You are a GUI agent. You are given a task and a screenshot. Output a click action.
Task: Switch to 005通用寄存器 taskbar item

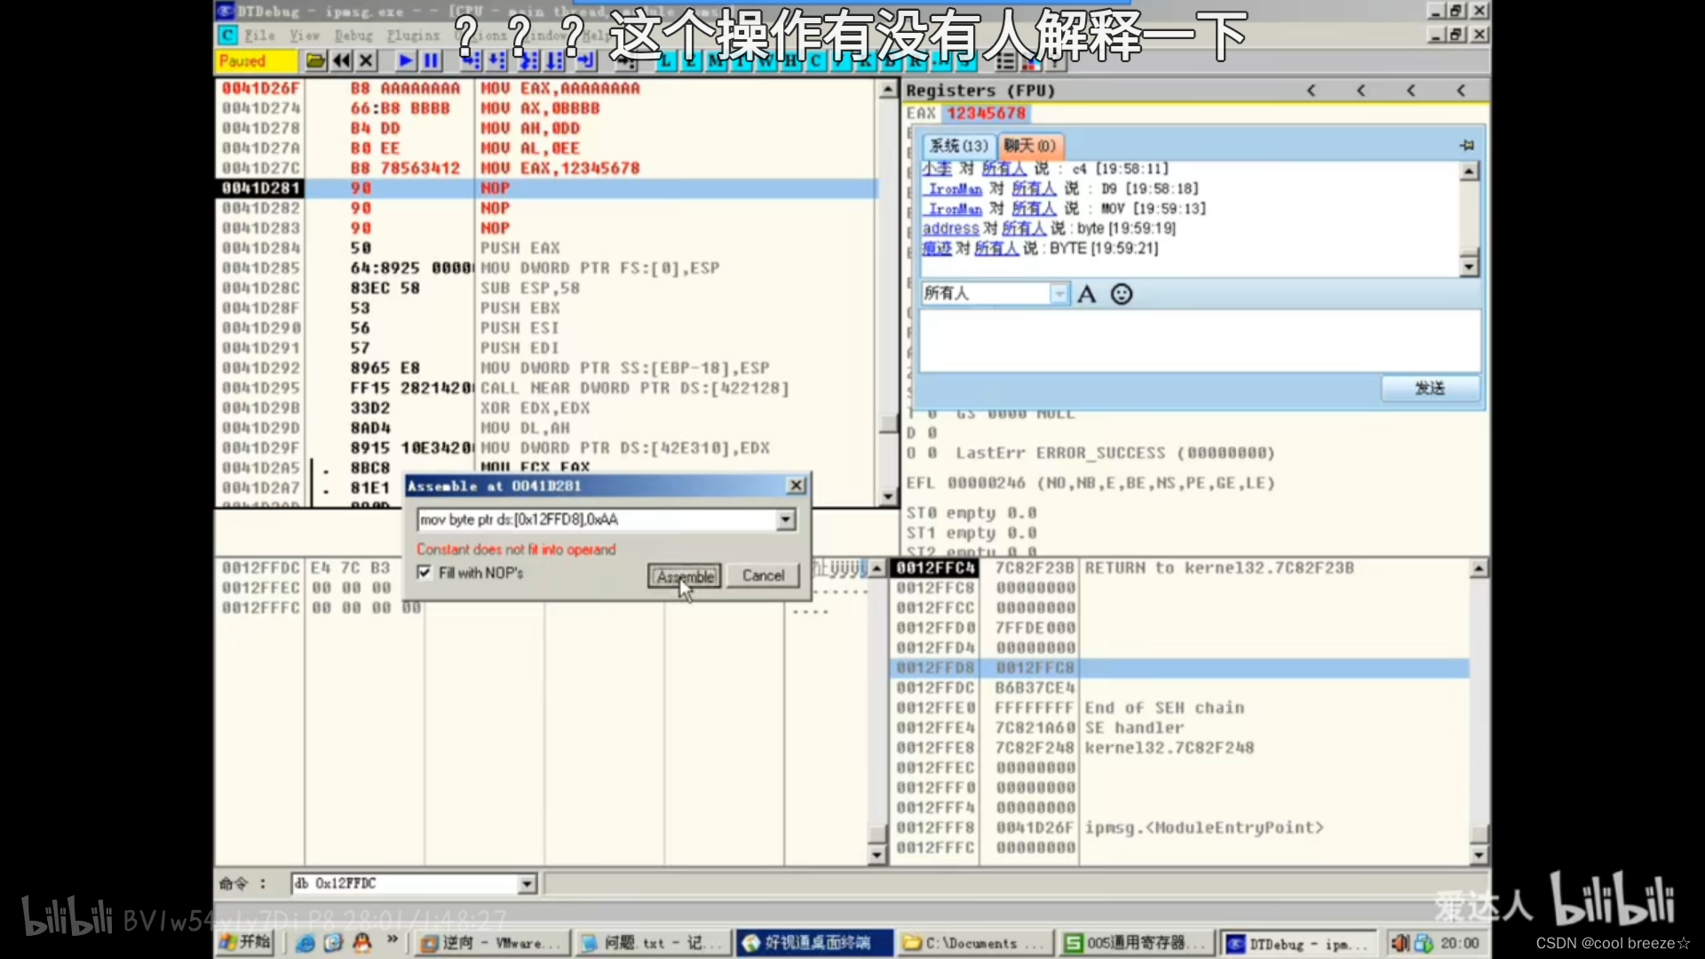coord(1137,943)
